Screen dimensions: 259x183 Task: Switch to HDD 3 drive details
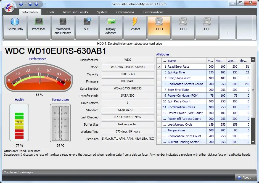(207, 28)
